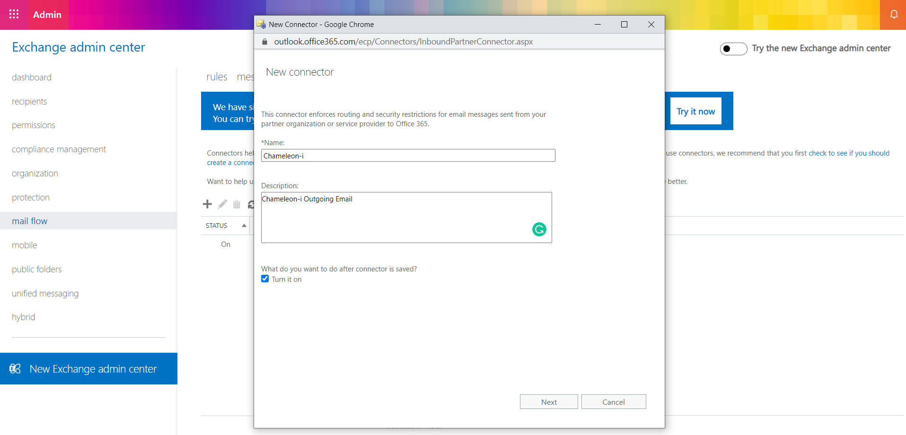906x435 pixels.
Task: Click the lock icon in address bar
Action: pos(265,42)
